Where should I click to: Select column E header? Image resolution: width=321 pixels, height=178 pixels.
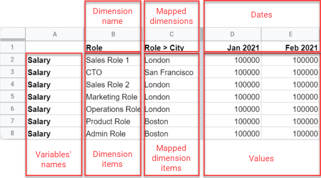tap(291, 34)
